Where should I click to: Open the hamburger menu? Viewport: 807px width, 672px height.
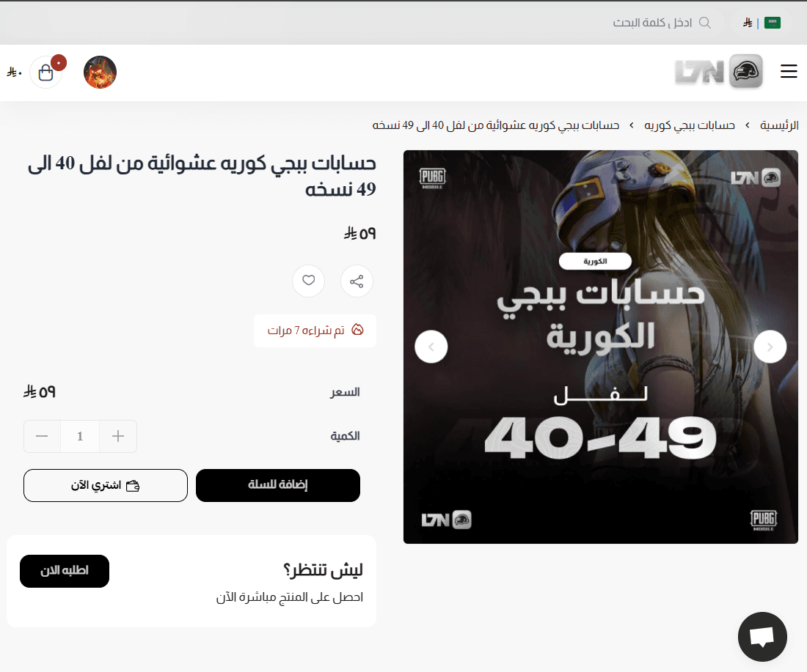point(789,72)
